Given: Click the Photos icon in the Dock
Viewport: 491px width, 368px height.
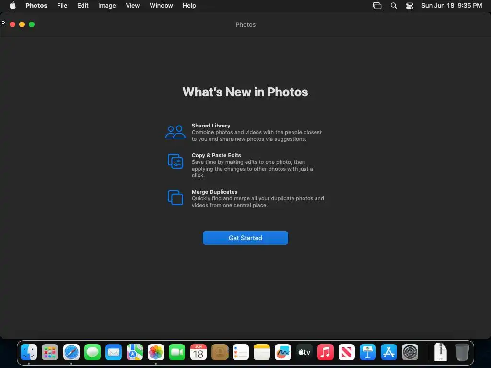Looking at the screenshot, I should point(156,352).
